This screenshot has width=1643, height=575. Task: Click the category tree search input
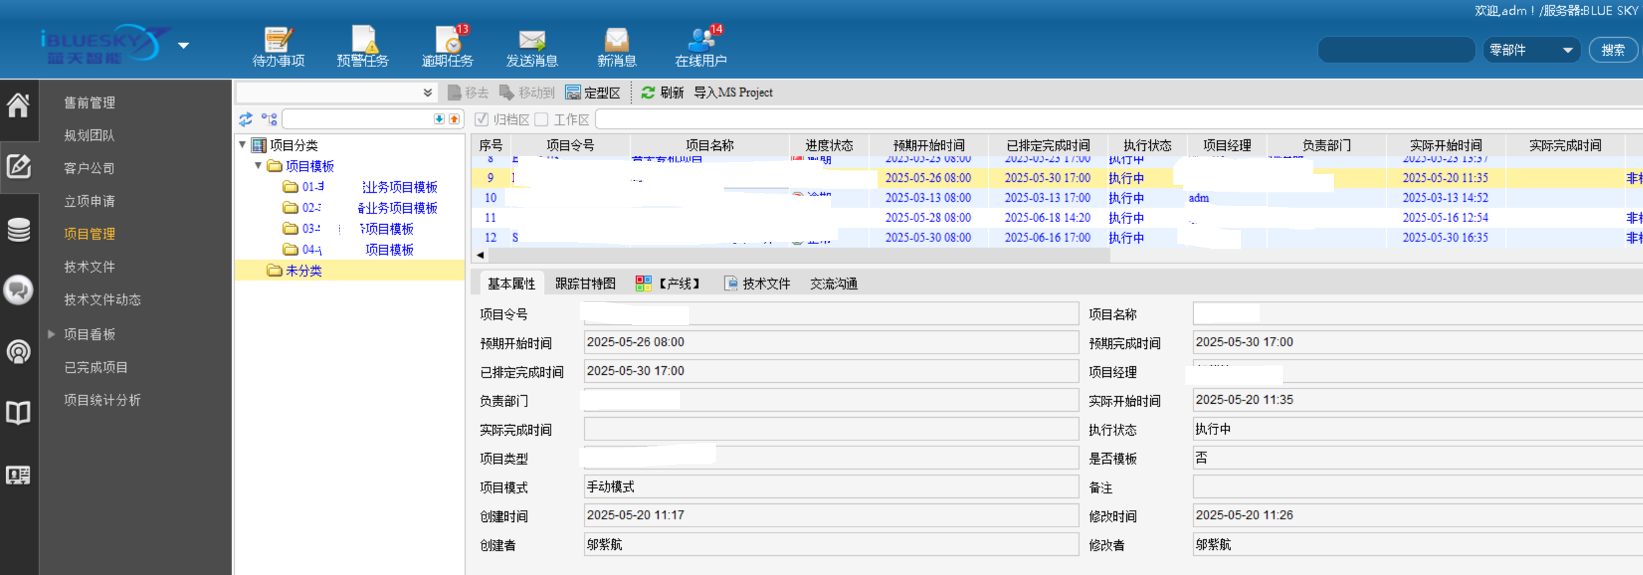(x=358, y=119)
